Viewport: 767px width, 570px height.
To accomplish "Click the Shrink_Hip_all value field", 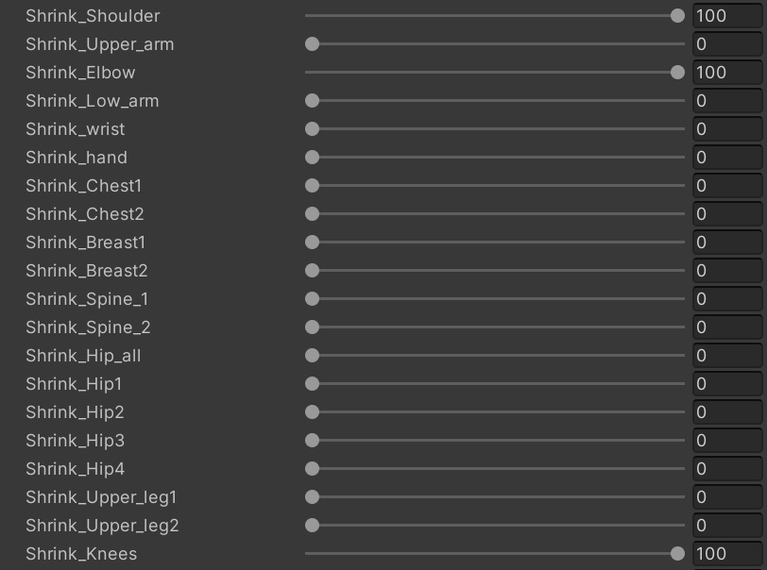I will 727,356.
